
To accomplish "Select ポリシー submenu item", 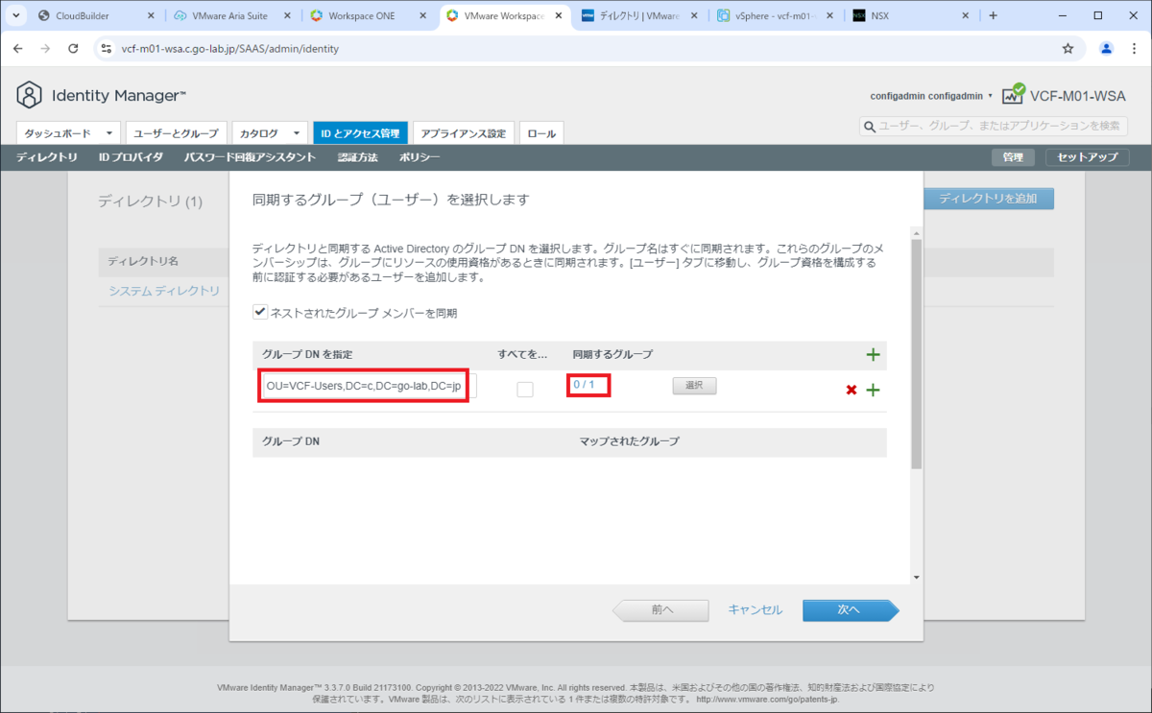I will coord(419,157).
